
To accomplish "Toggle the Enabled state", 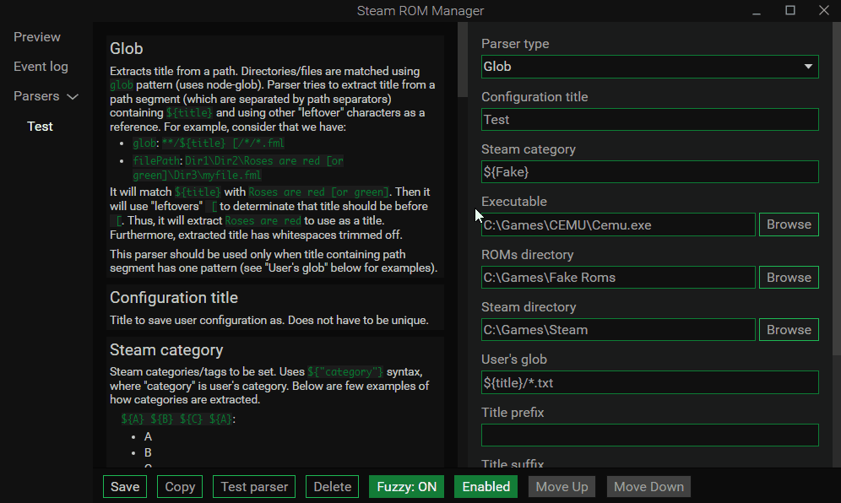I will click(486, 486).
